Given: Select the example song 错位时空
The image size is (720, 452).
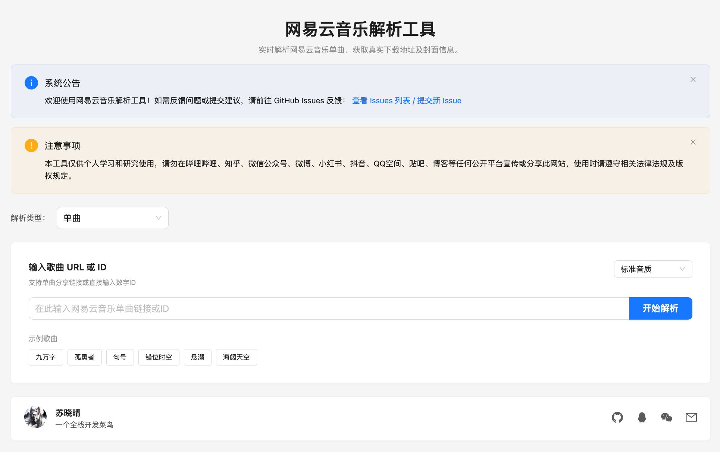Looking at the screenshot, I should [159, 357].
